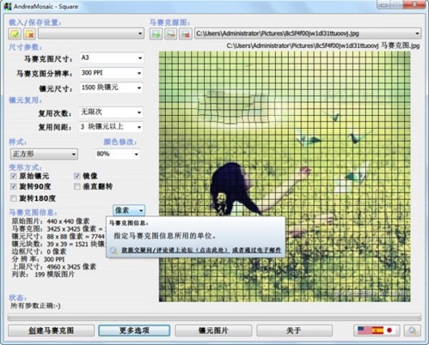
Task: Click the load settings checkmark icon
Action: [x=15, y=34]
